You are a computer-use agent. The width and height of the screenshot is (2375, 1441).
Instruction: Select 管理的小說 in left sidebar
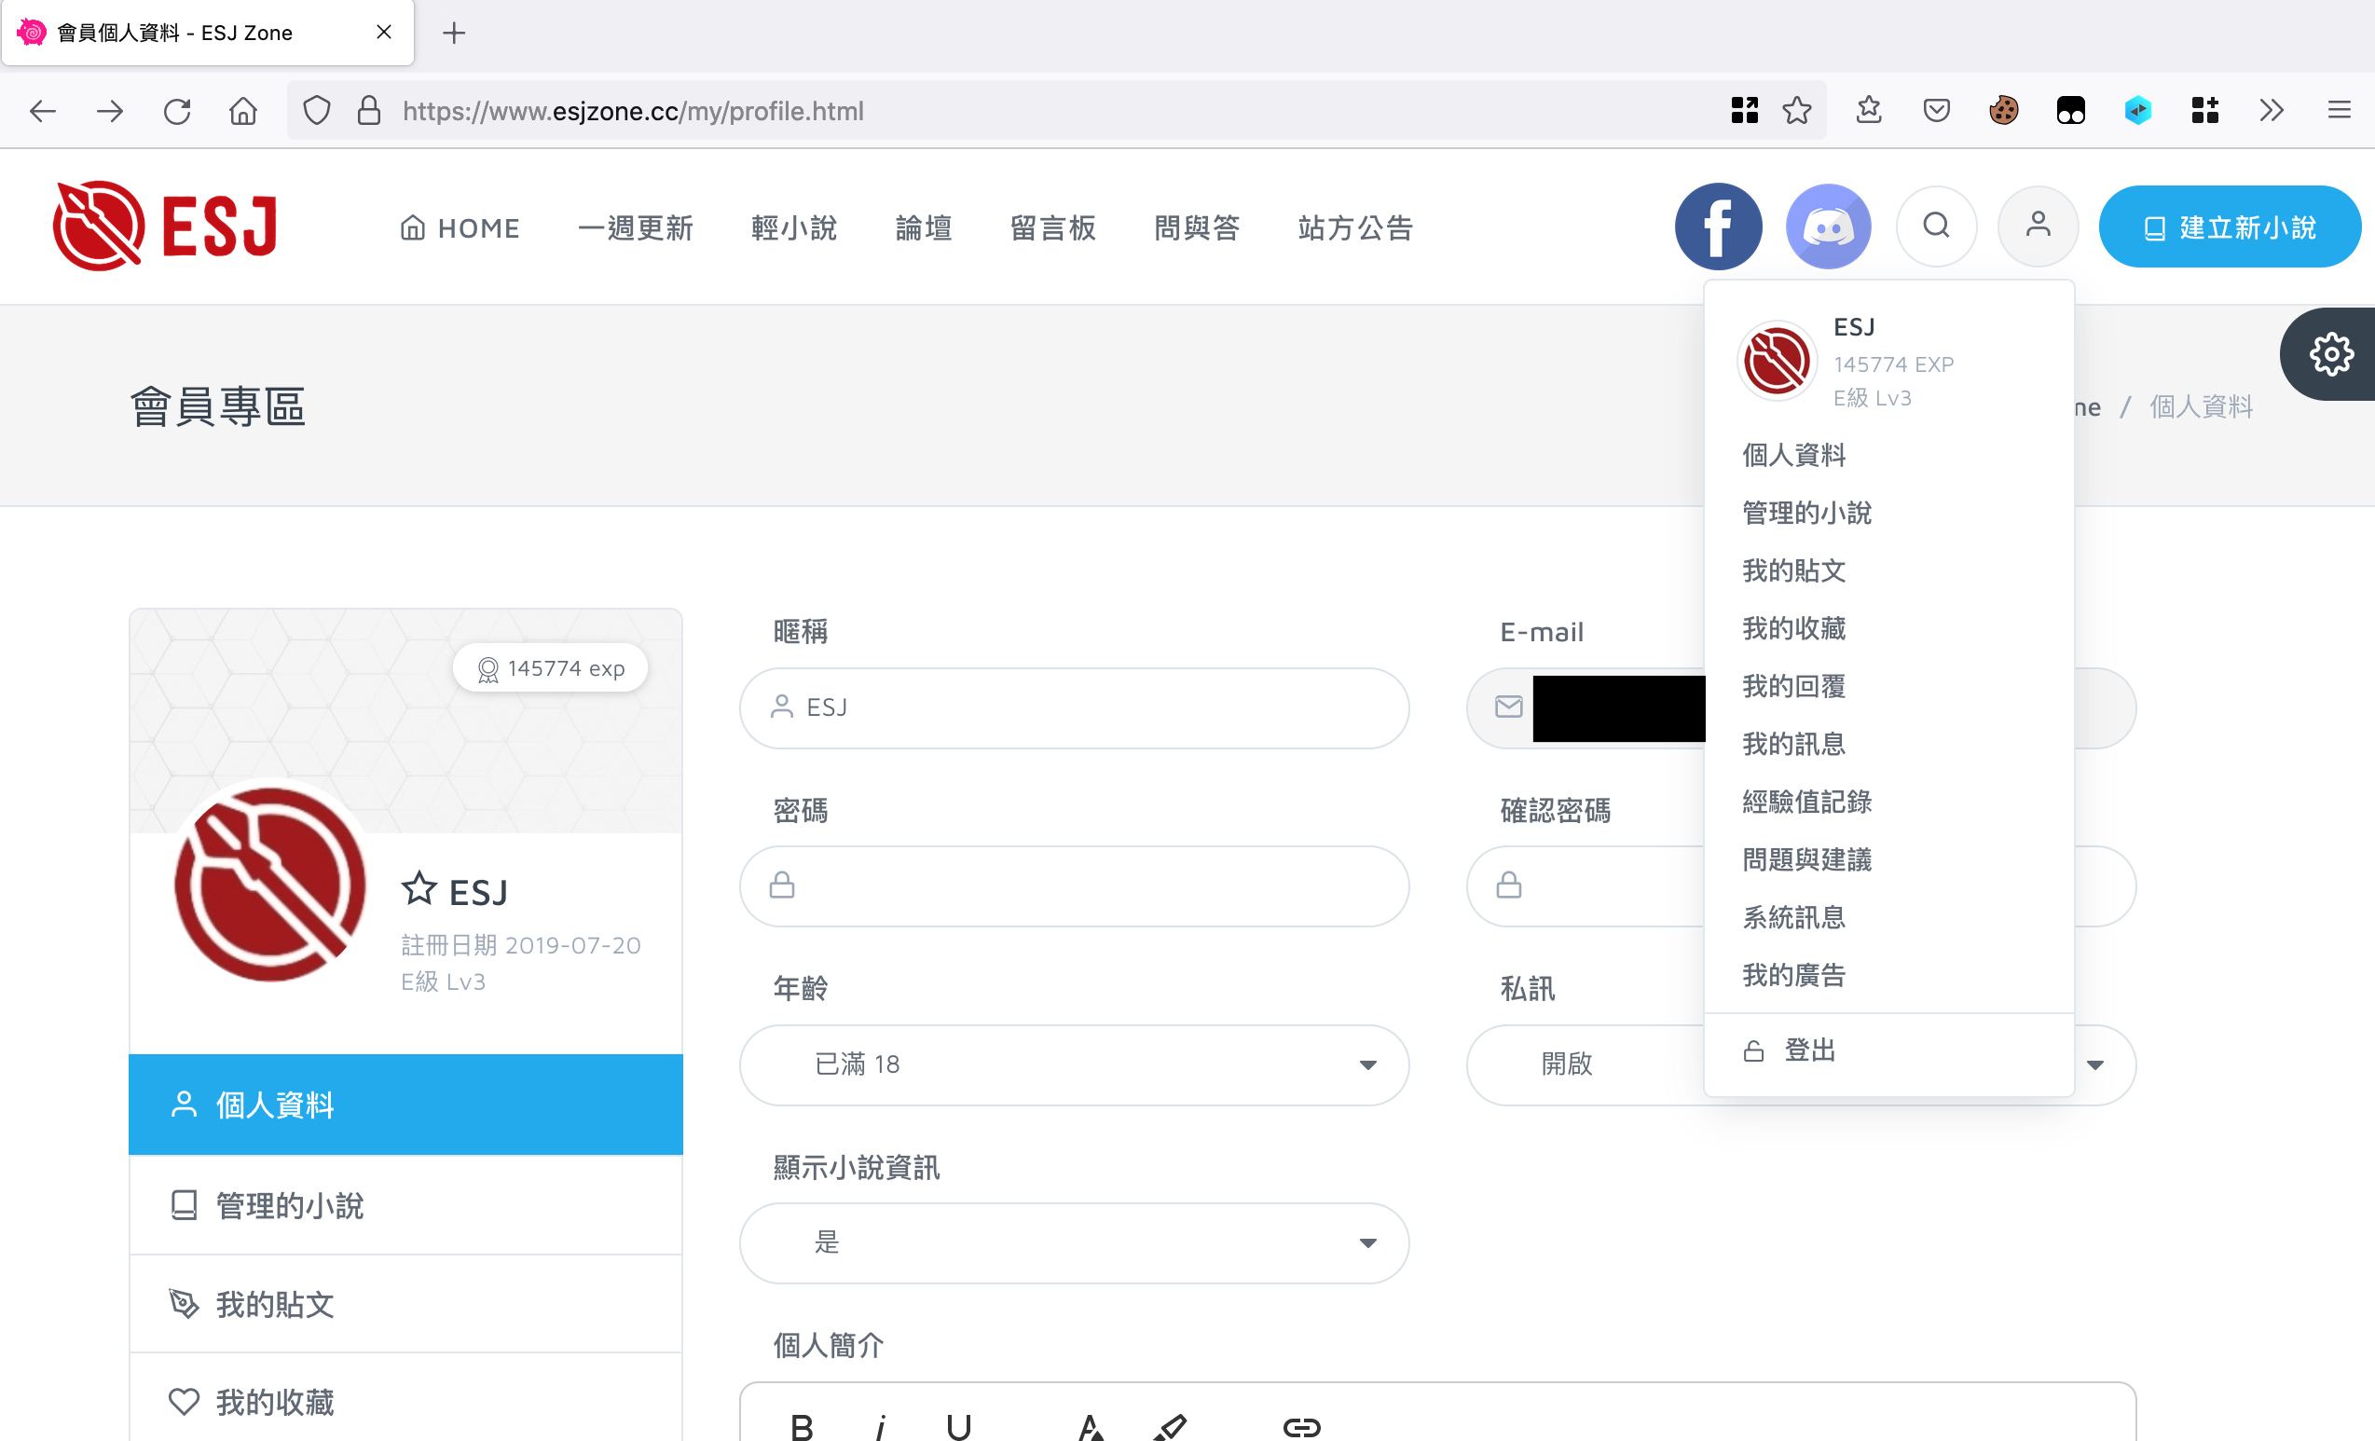pos(405,1205)
